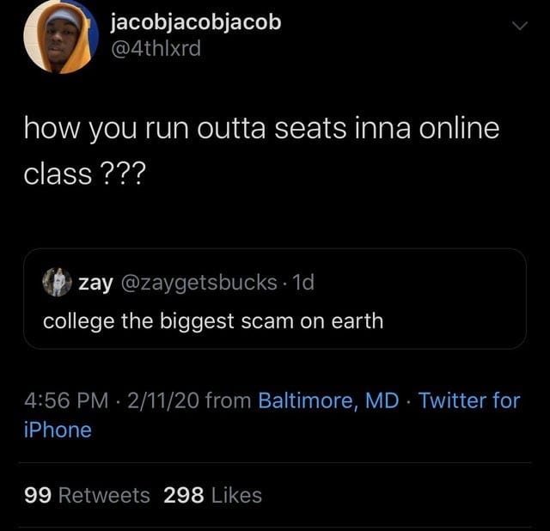Tap the number 99 beside Retweets

(38, 495)
